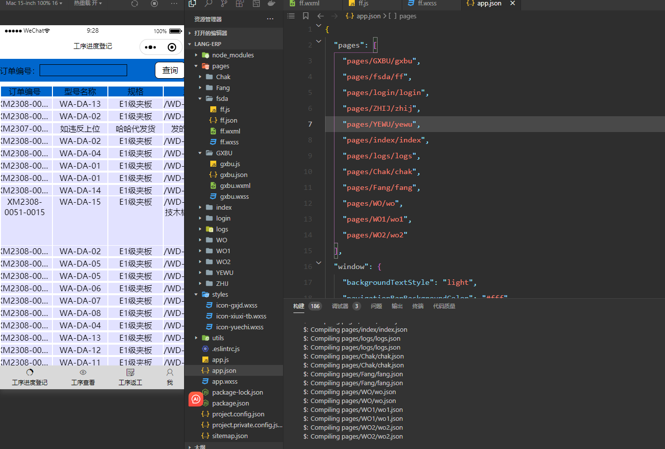Viewport: 665px width, 449px height.
Task: Open the Mac 15-inch device dropdown
Action: tap(34, 3)
